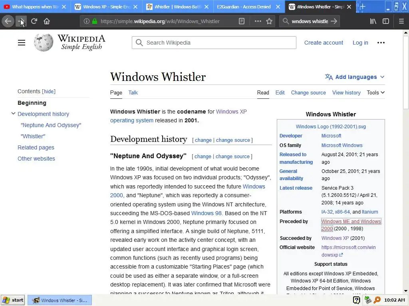Close the 'Whistler | Windows Batt' tab

206,7
